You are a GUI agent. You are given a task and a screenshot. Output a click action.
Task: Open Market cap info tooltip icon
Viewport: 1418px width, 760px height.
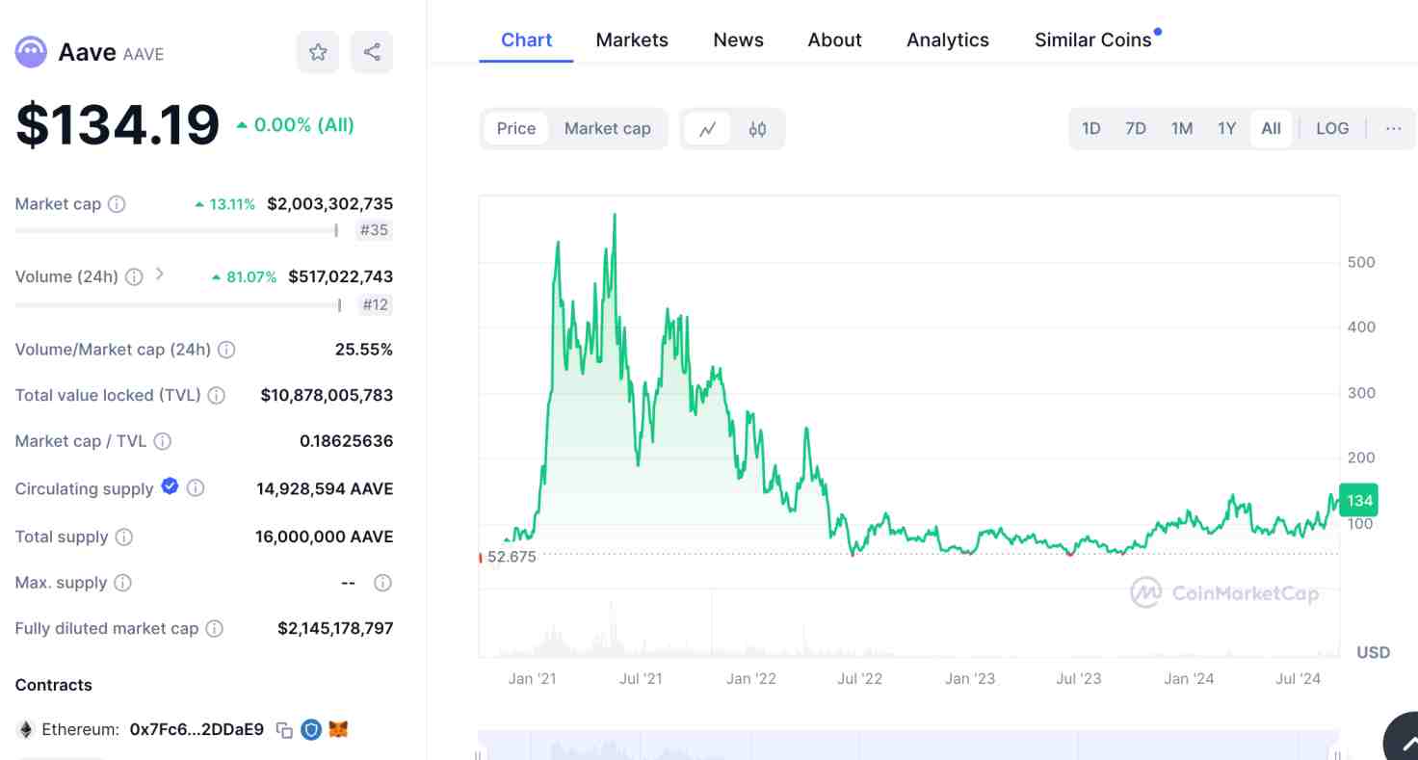pyautogui.click(x=117, y=204)
